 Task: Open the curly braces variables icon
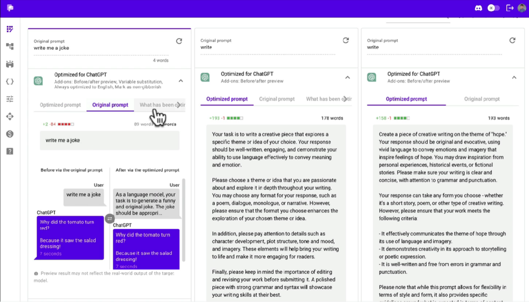point(9,81)
